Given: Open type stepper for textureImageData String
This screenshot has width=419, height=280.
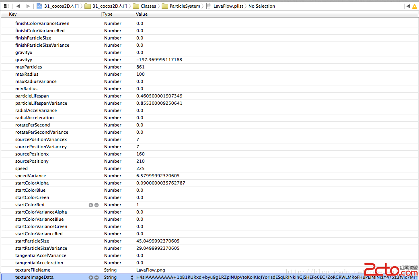Looking at the screenshot, I should tap(132, 278).
